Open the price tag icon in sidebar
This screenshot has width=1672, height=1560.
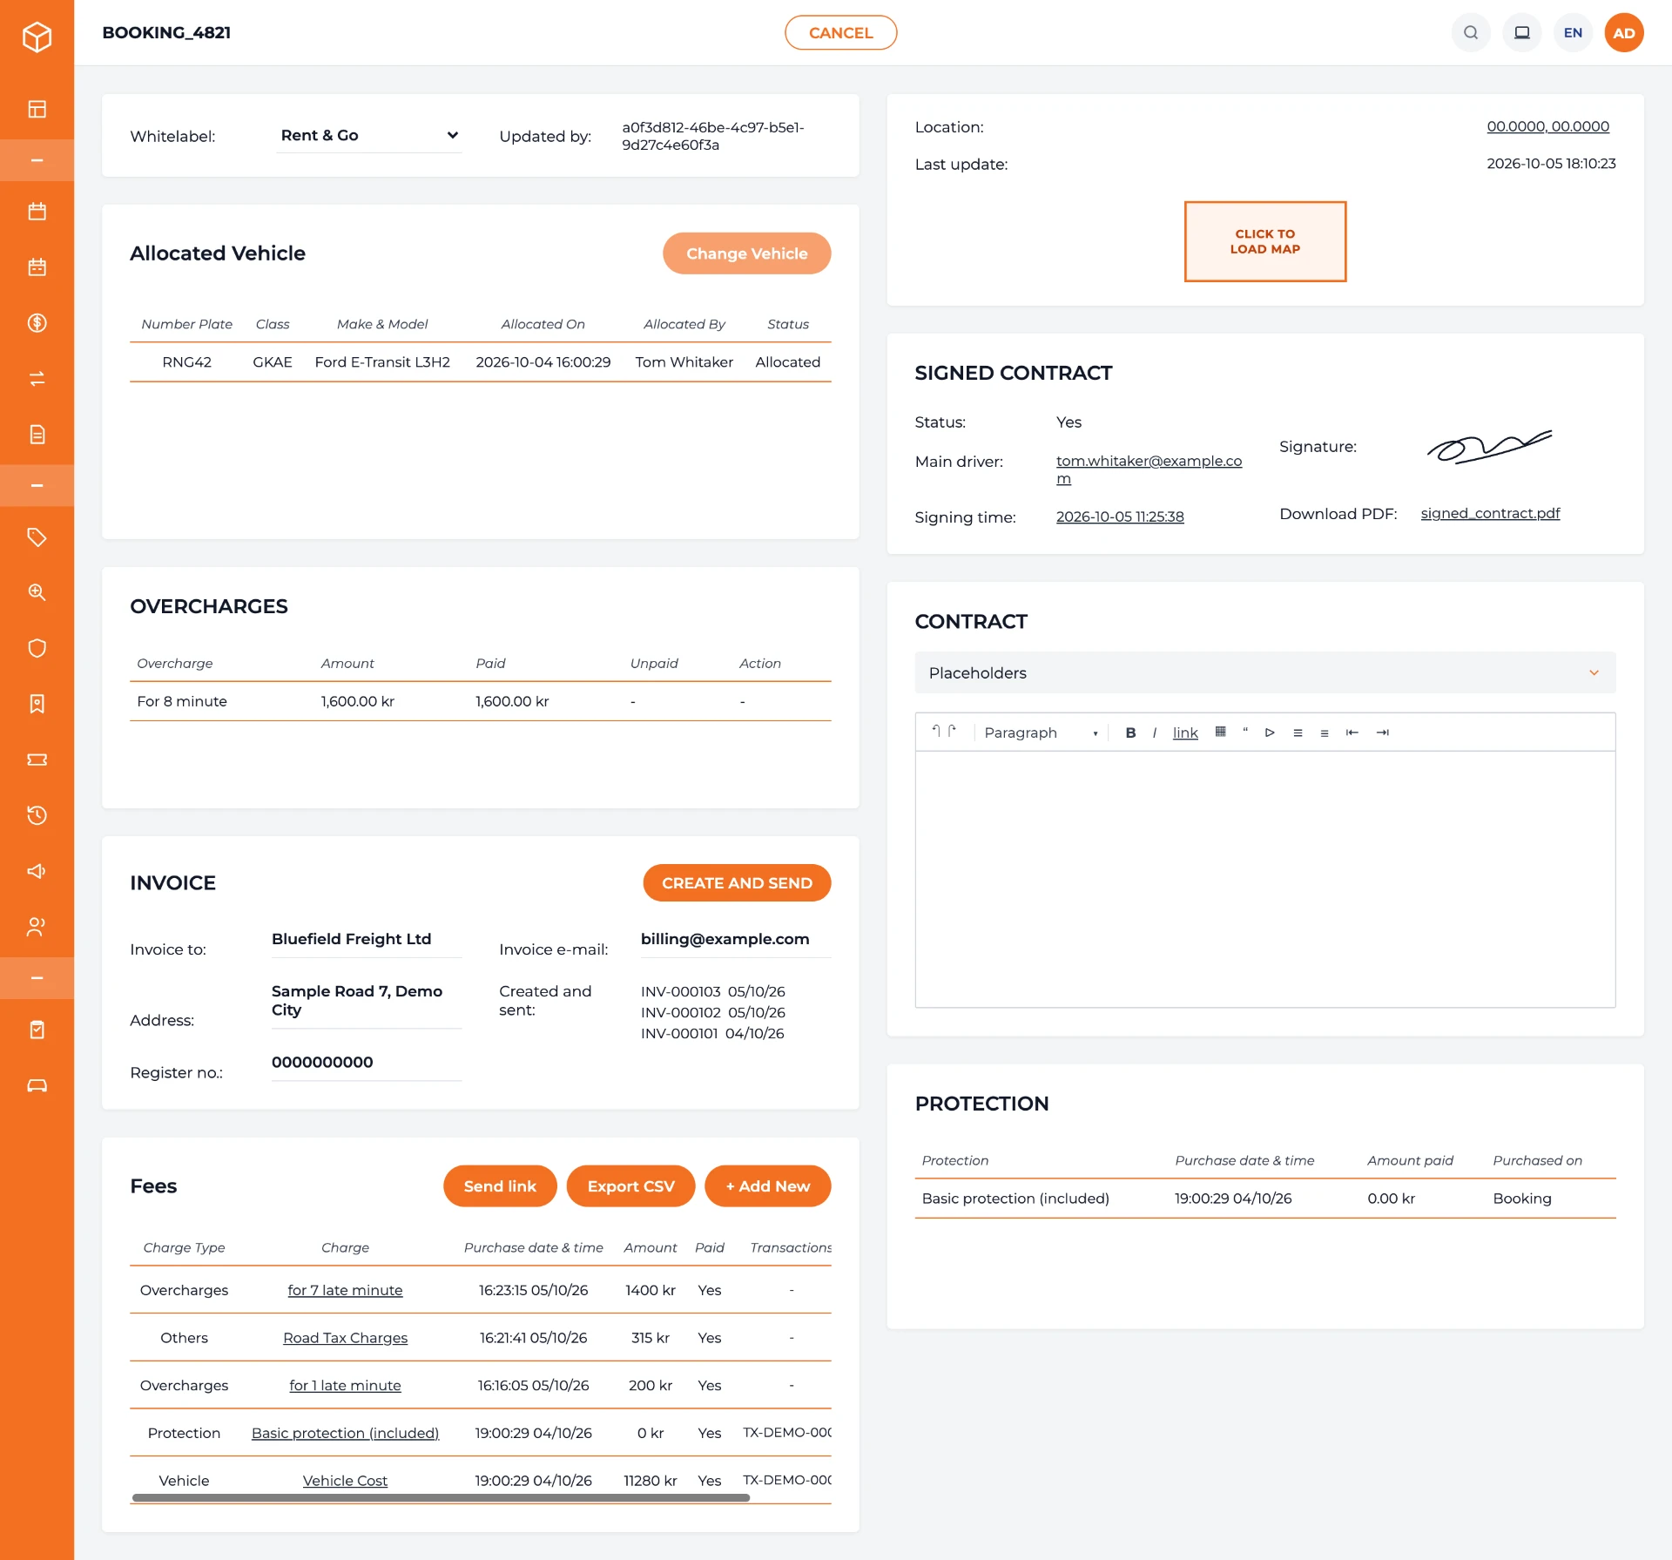click(x=37, y=537)
